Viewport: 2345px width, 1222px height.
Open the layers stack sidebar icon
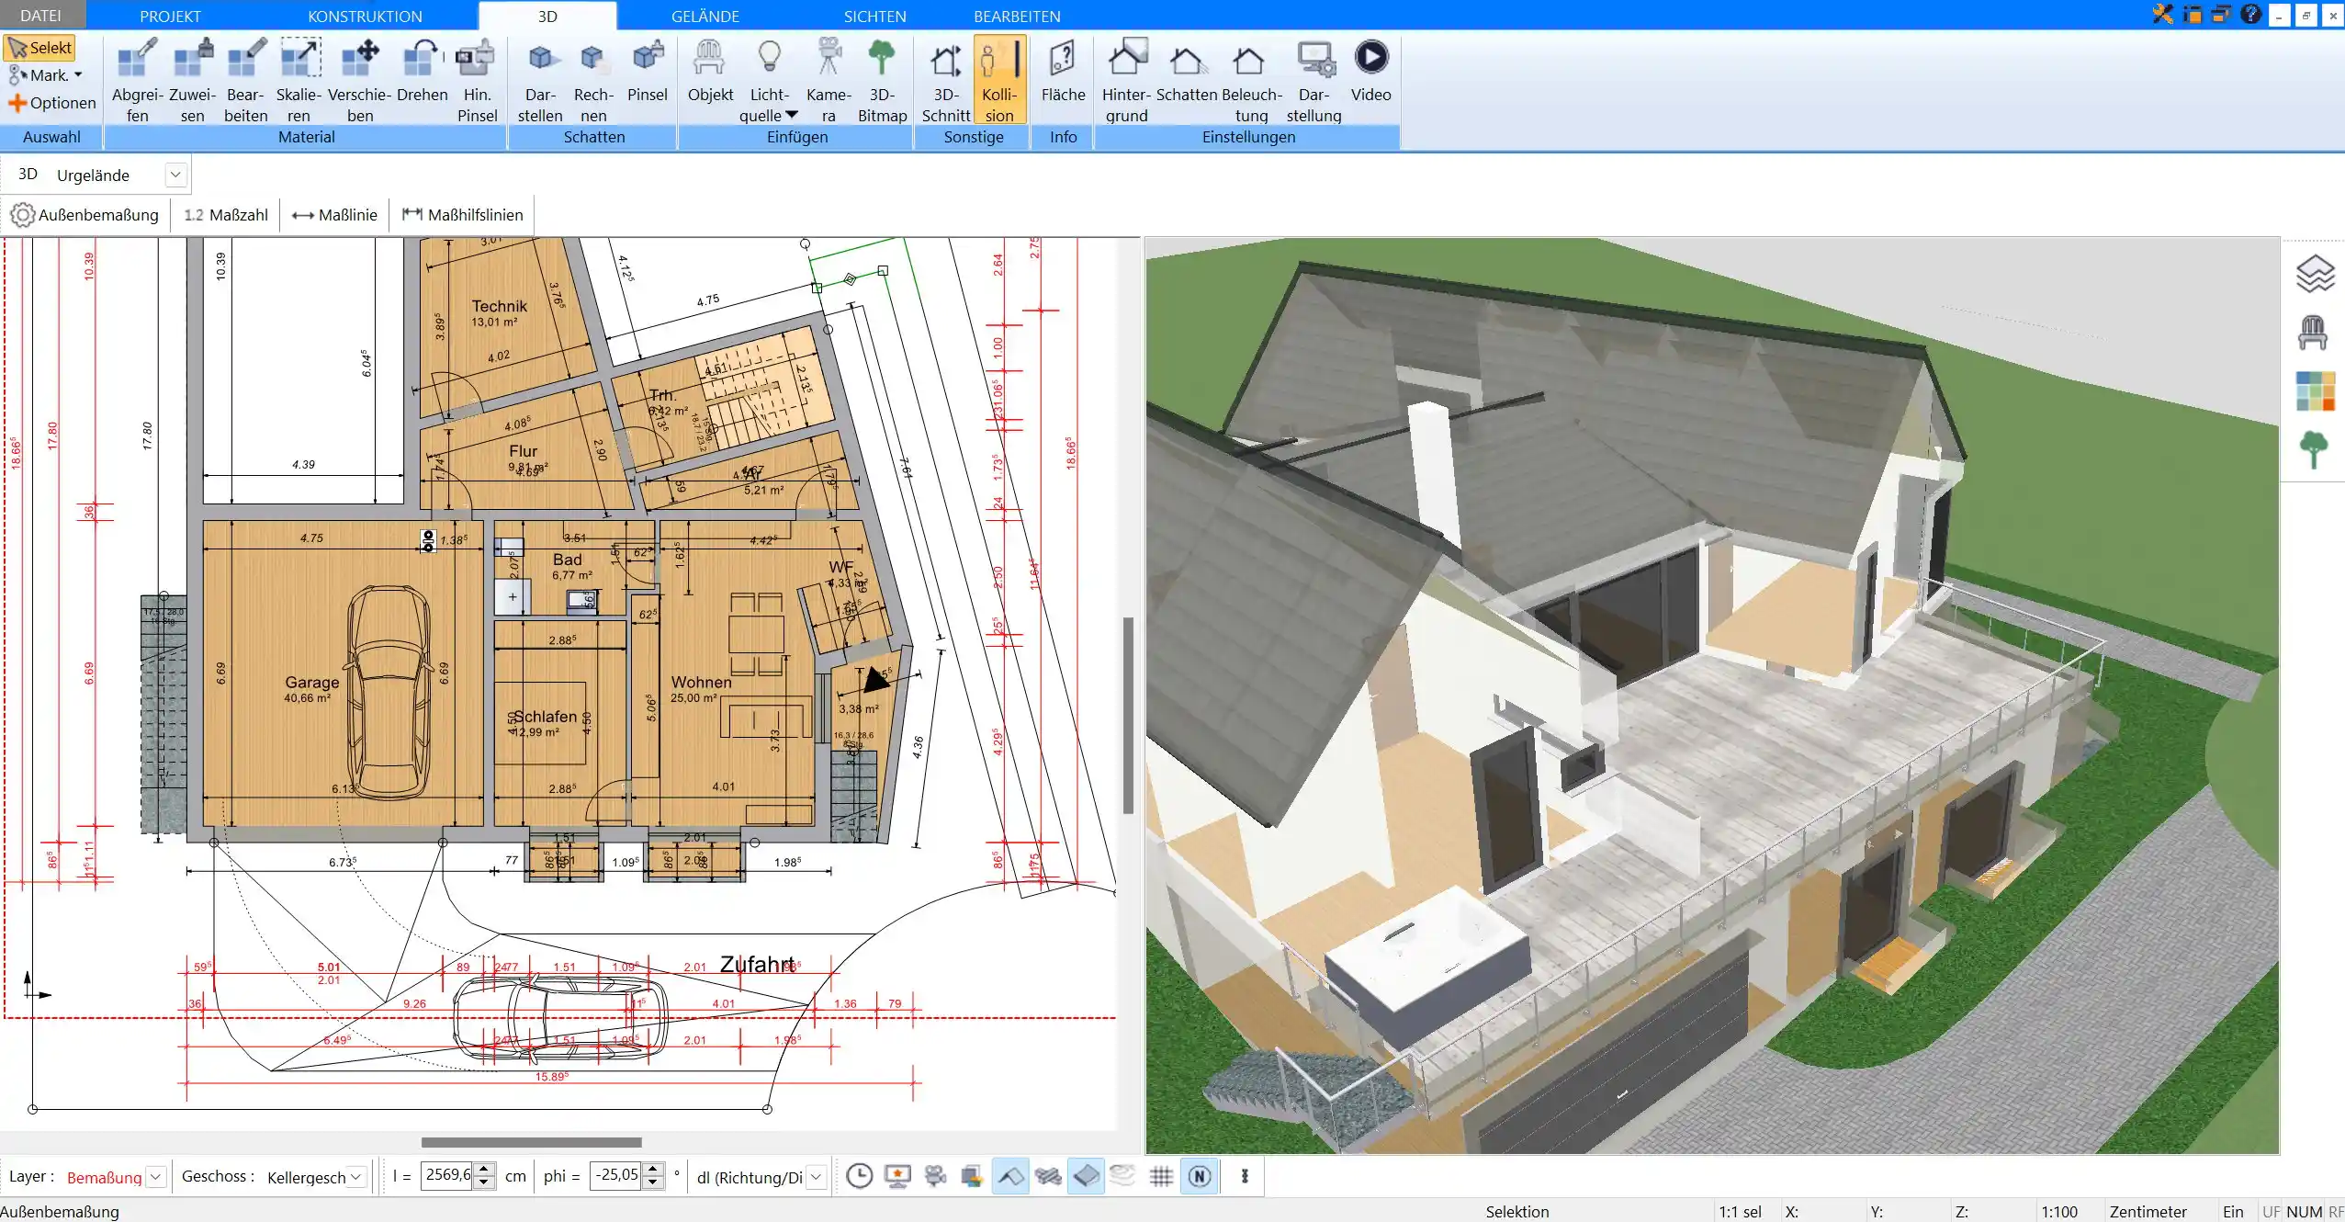2315,274
